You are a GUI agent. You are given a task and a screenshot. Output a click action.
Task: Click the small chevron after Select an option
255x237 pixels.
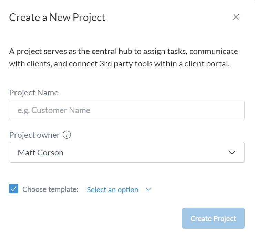pyautogui.click(x=149, y=189)
